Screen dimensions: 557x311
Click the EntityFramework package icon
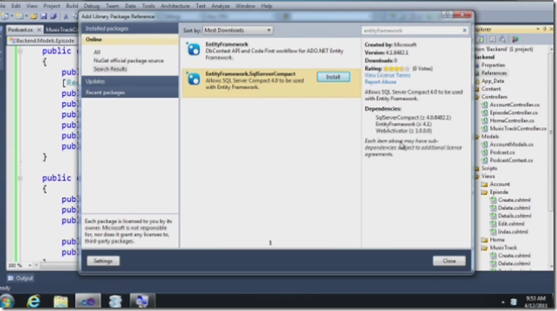click(194, 49)
